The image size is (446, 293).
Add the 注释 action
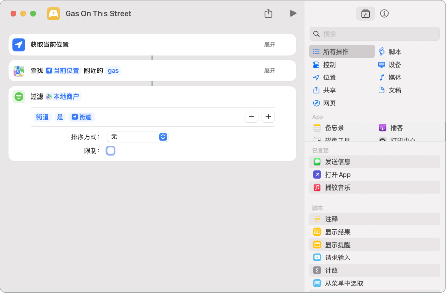pyautogui.click(x=375, y=219)
